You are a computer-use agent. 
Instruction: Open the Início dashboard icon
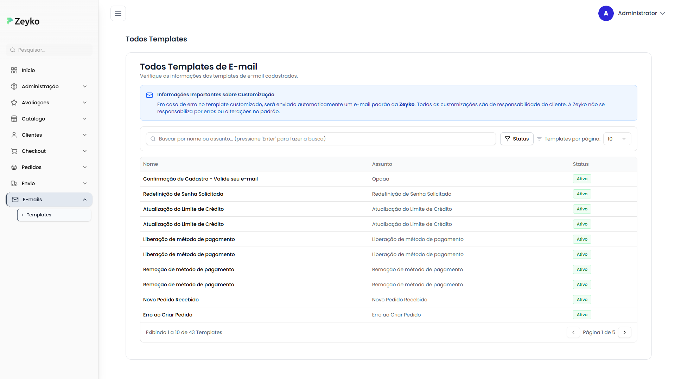click(14, 70)
